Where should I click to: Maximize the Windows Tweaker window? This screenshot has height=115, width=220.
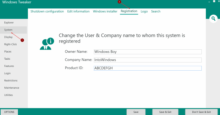coord(214,1)
